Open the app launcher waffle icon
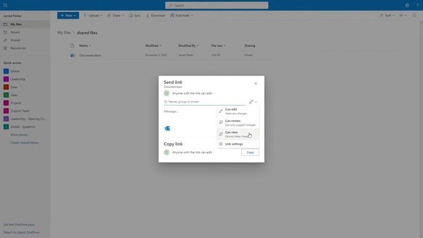Image resolution: width=423 pixels, height=238 pixels. pyautogui.click(x=5, y=5)
